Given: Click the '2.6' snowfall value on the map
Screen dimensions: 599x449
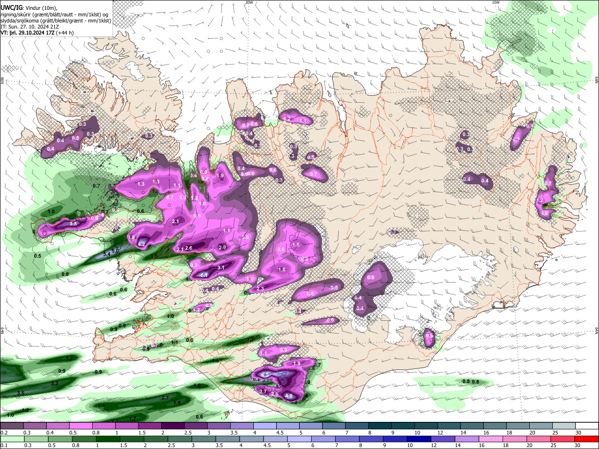Looking at the screenshot, I should pyautogui.click(x=189, y=248).
